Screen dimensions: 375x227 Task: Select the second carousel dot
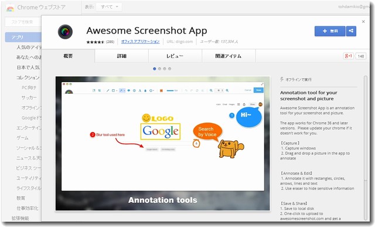[x=159, y=69]
